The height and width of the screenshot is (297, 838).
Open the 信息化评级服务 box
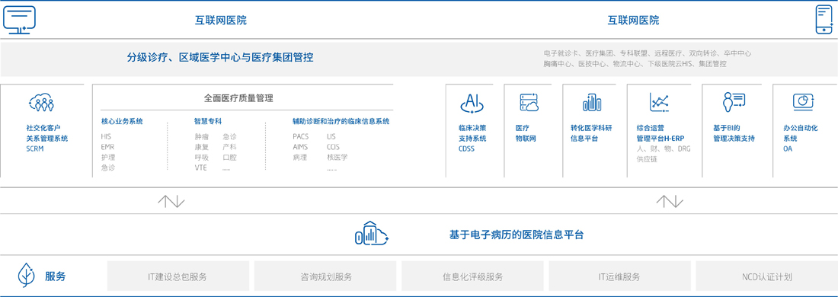pos(472,276)
